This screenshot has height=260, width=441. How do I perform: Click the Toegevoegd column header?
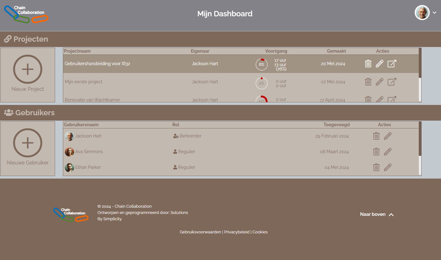pyautogui.click(x=336, y=125)
